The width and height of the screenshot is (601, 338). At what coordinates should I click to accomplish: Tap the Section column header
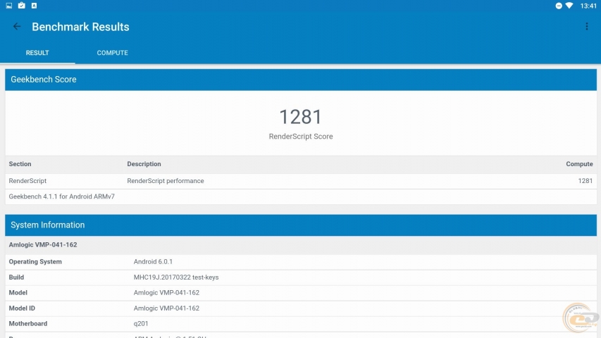click(x=20, y=164)
